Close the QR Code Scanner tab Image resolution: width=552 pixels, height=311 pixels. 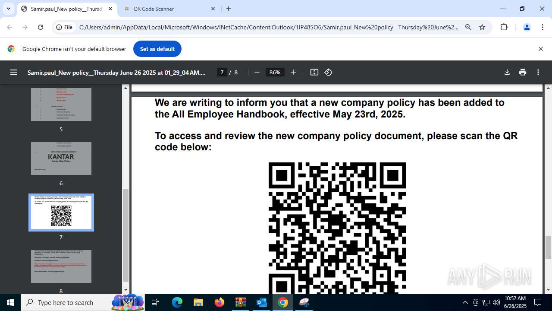pyautogui.click(x=213, y=9)
